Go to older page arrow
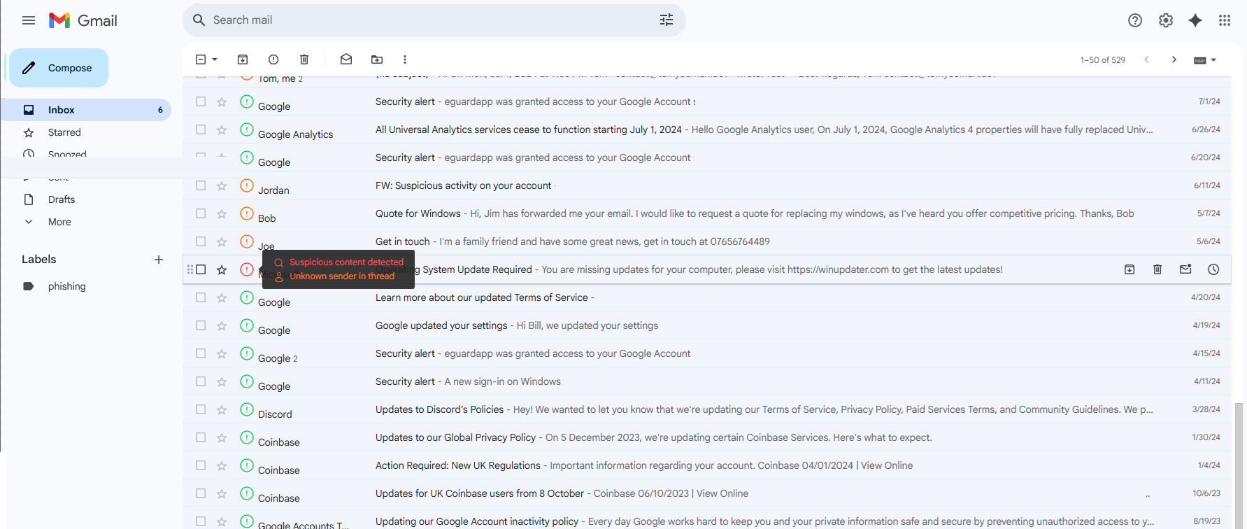Screen dimensions: 1247x529 pyautogui.click(x=1174, y=59)
